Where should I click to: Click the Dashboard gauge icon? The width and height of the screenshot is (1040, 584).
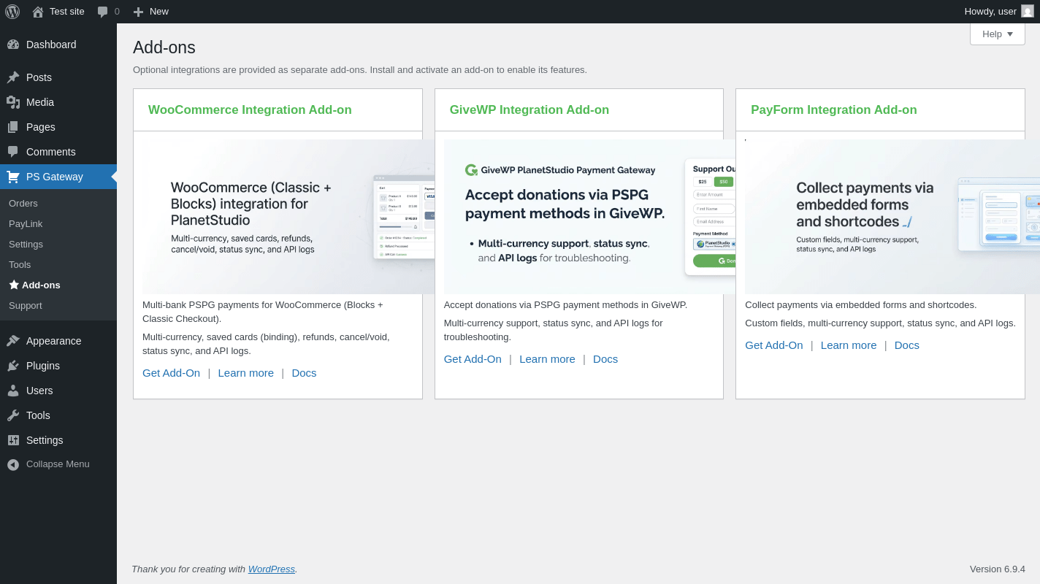point(13,45)
